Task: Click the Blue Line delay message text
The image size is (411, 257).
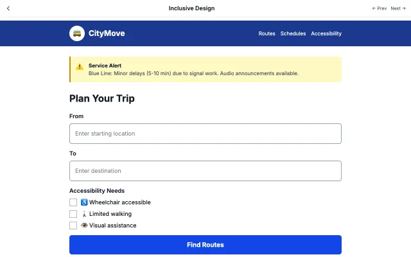Action: click(193, 73)
